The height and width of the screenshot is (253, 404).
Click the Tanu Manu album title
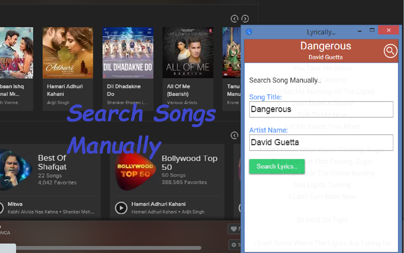(x=234, y=90)
